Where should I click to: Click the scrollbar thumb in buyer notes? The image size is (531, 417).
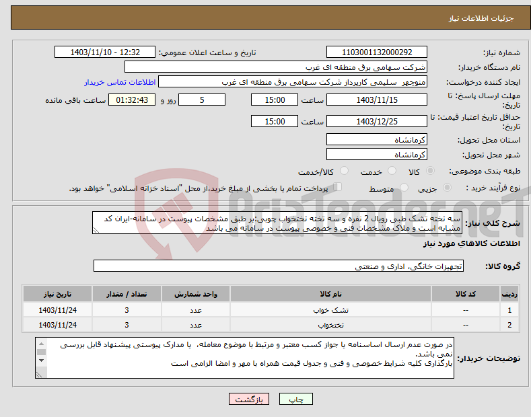41,352
